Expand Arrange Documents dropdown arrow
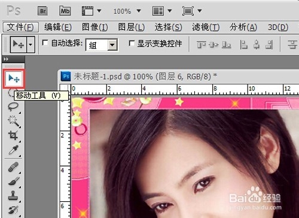 (170, 11)
